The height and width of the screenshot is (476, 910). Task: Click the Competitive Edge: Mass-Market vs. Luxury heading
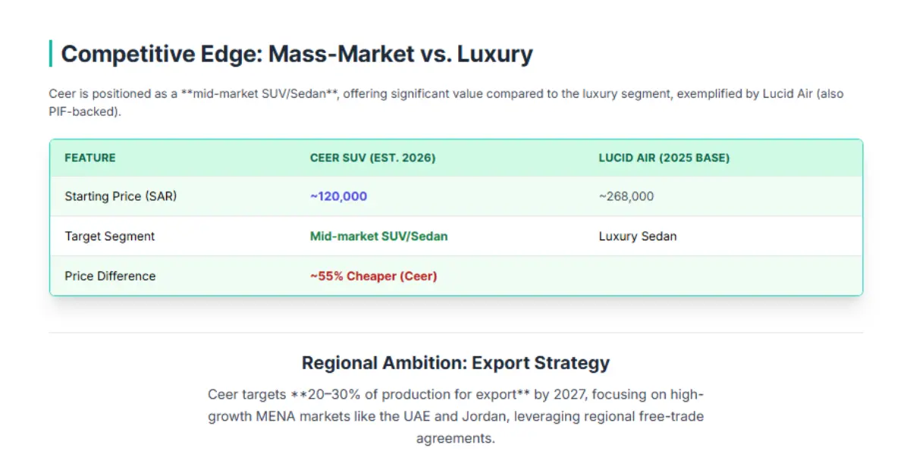pyautogui.click(x=297, y=54)
